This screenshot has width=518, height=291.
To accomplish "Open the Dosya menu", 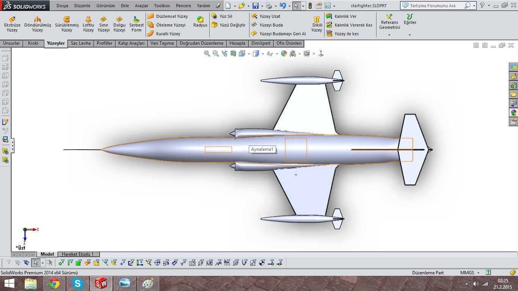I will pos(62,6).
